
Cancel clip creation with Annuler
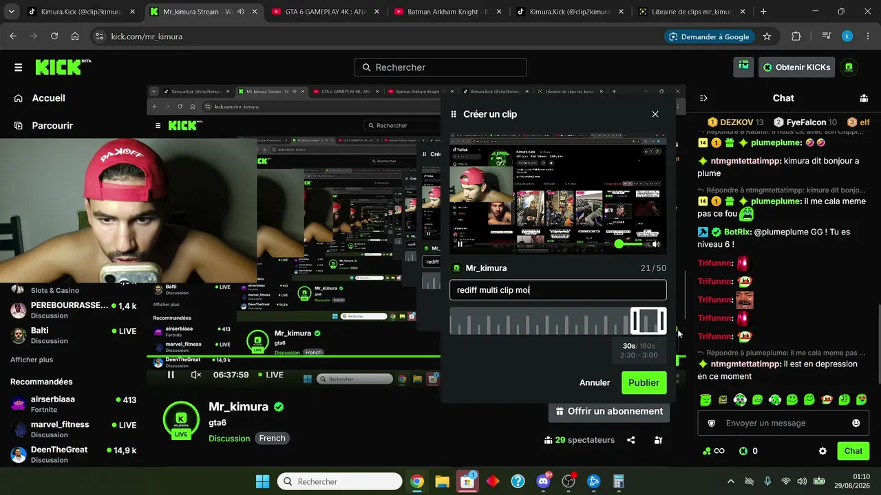point(595,382)
